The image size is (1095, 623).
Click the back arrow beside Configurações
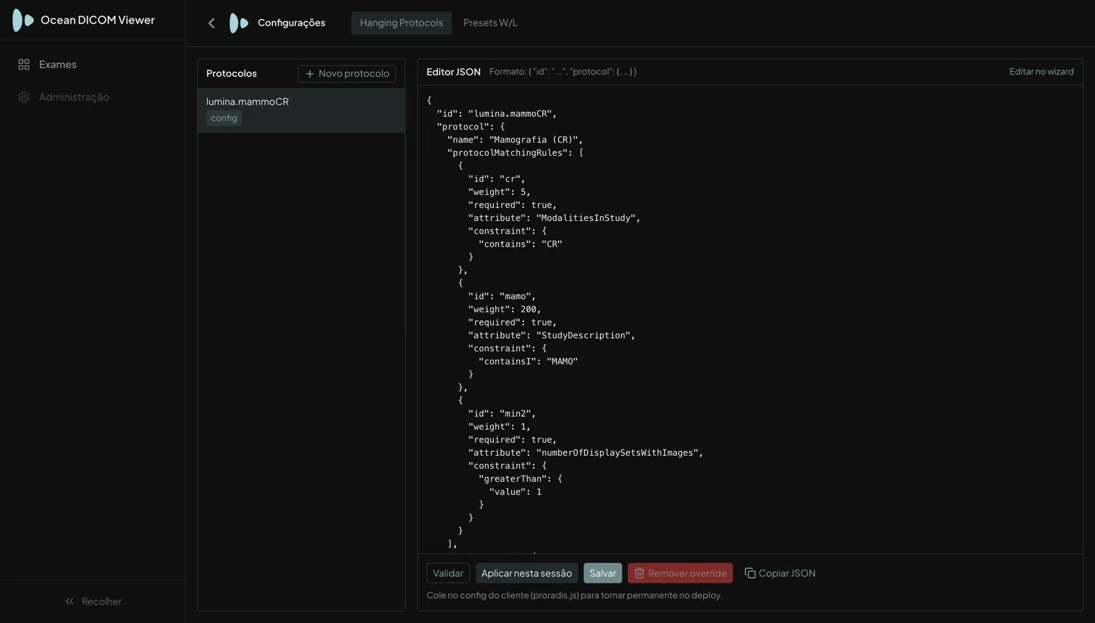(x=212, y=23)
